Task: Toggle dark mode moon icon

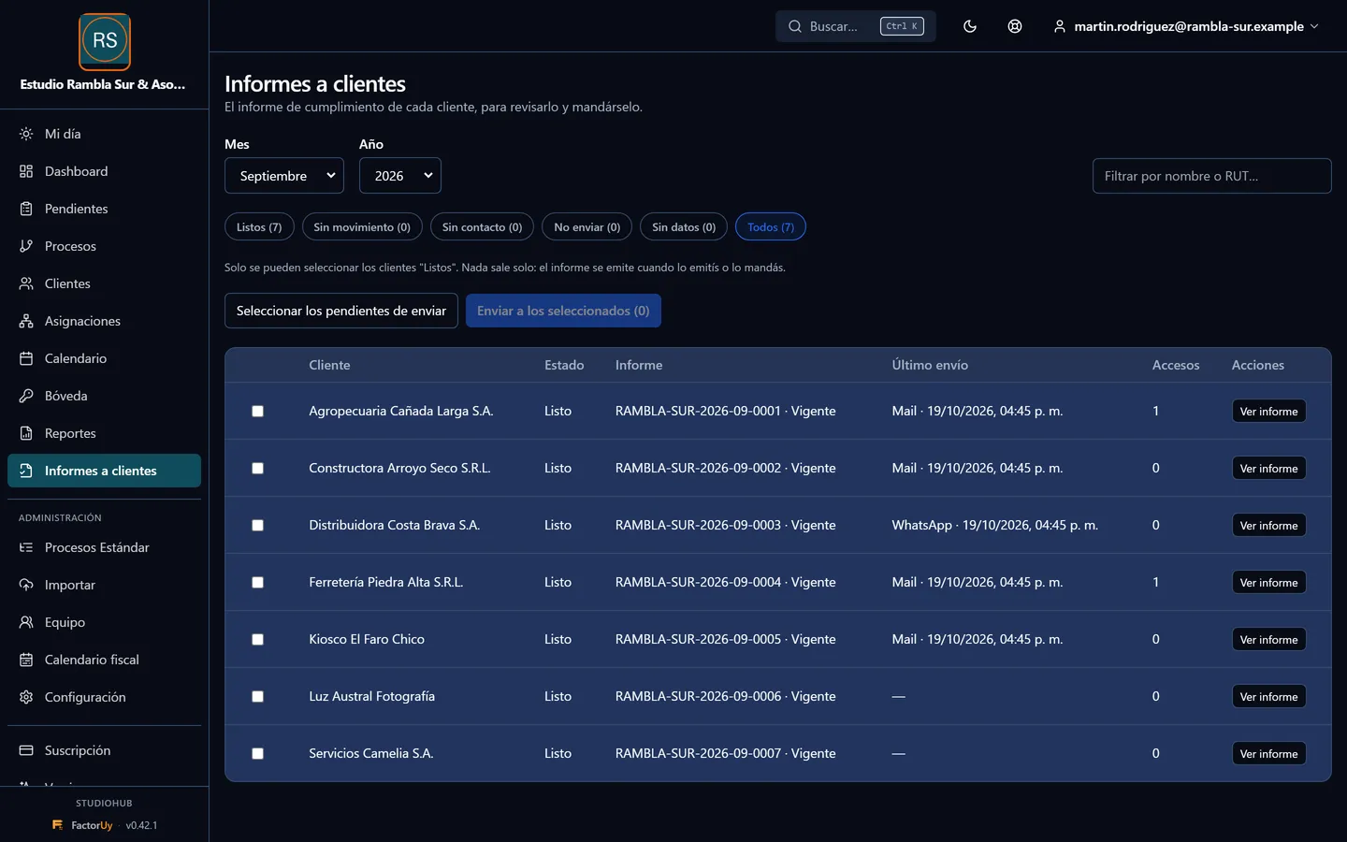Action: [x=970, y=26]
